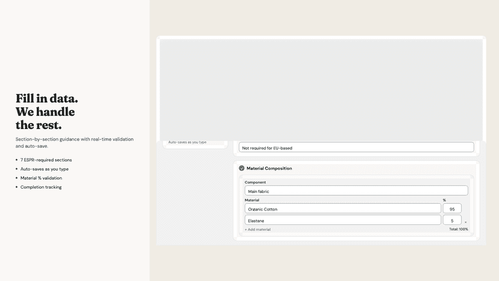
Task: Click the Total: 100% indicator
Action: pyautogui.click(x=459, y=229)
